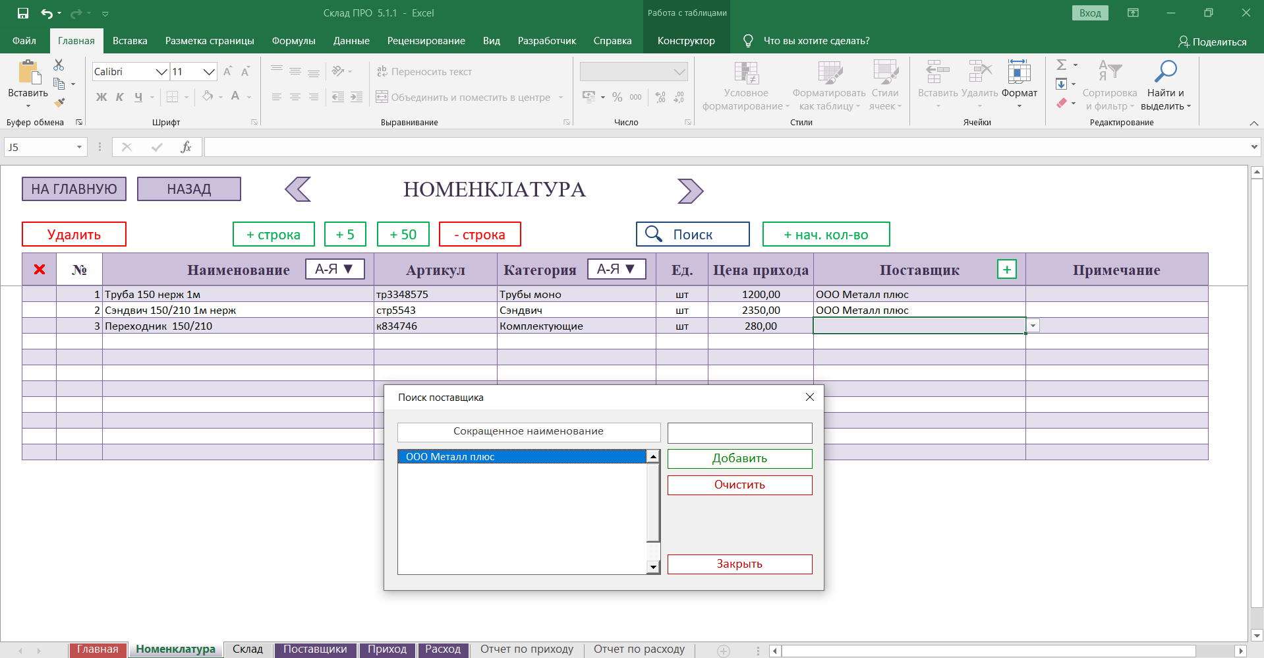Switch to the Поставщики sheet tab
Screen dimensions: 1264x658
(x=315, y=649)
